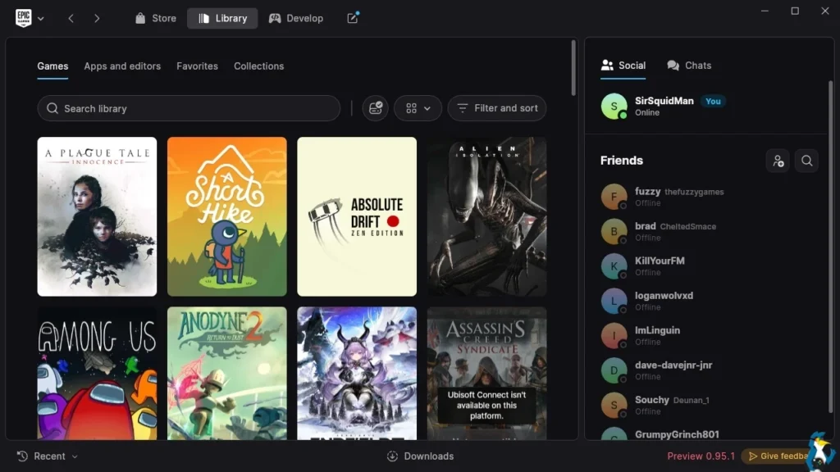Open the compose note icon beside Develop
Viewport: 840px width, 472px height.
tap(353, 18)
